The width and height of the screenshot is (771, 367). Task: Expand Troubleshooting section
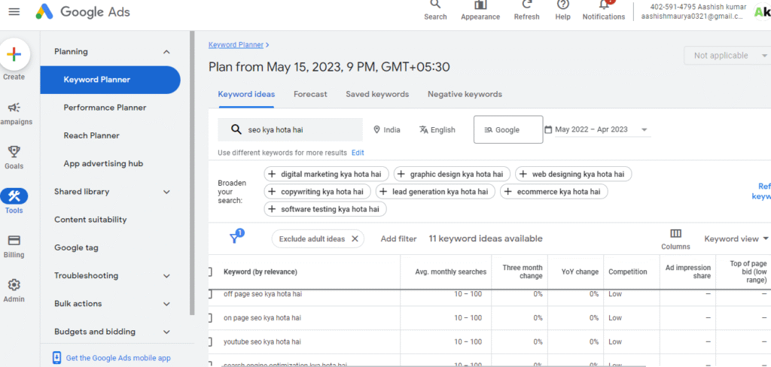click(166, 275)
